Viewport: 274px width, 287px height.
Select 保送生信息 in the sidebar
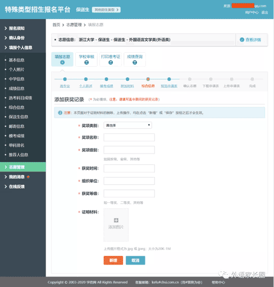point(19,117)
